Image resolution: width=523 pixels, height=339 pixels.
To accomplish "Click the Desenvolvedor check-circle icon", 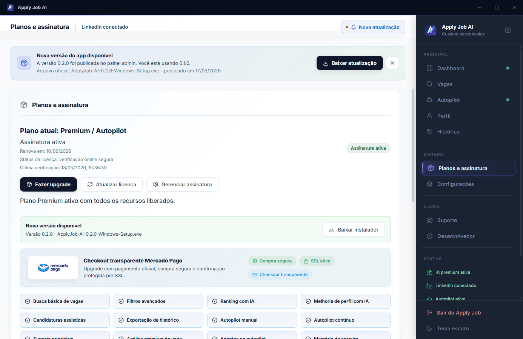I will (429, 236).
